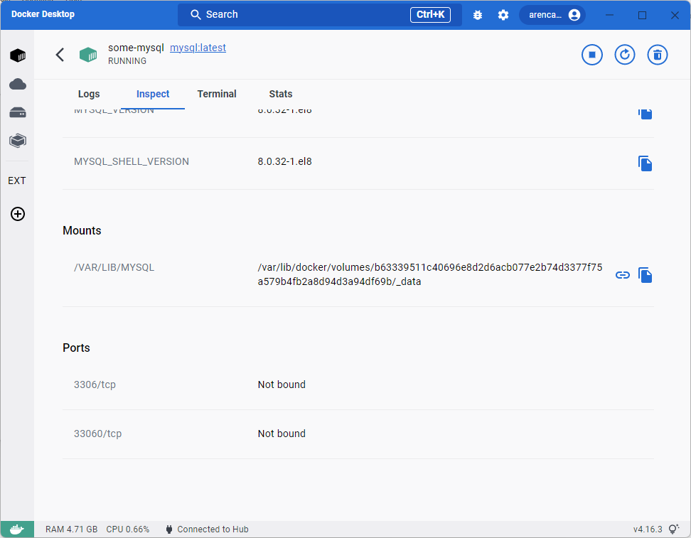
Task: Maximize the Docker Desktop window
Action: pos(642,15)
